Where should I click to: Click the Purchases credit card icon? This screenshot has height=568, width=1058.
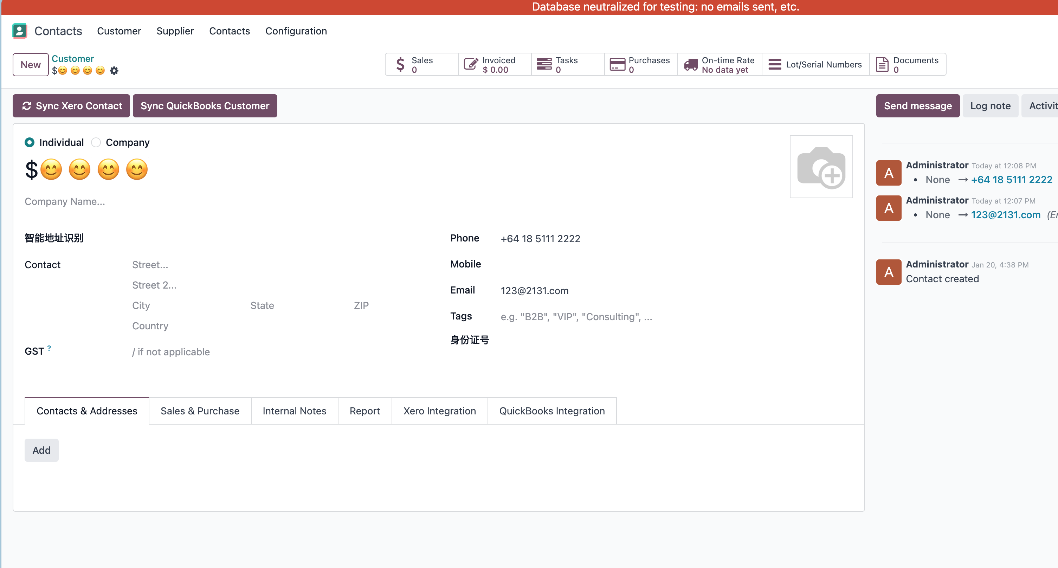click(617, 64)
